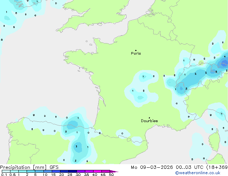228x176 pixels.
Task: Click the '50' legend scale value
Action: click(x=111, y=175)
